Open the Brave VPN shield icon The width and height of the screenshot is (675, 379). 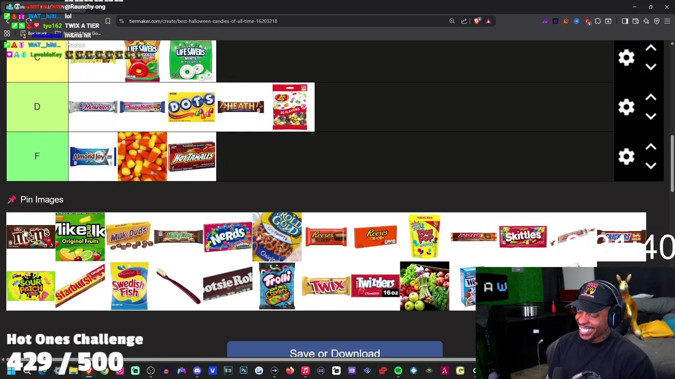(x=657, y=21)
